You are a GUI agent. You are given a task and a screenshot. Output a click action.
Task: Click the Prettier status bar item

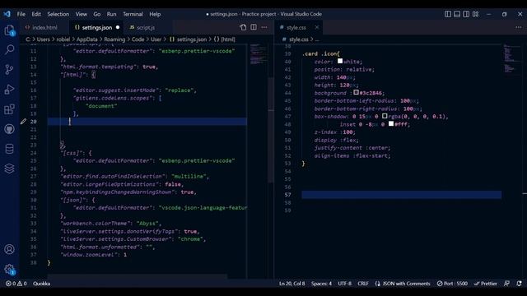485,284
